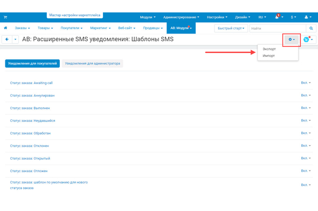Open template Статус заказа: Awaiting call

pyautogui.click(x=31, y=83)
